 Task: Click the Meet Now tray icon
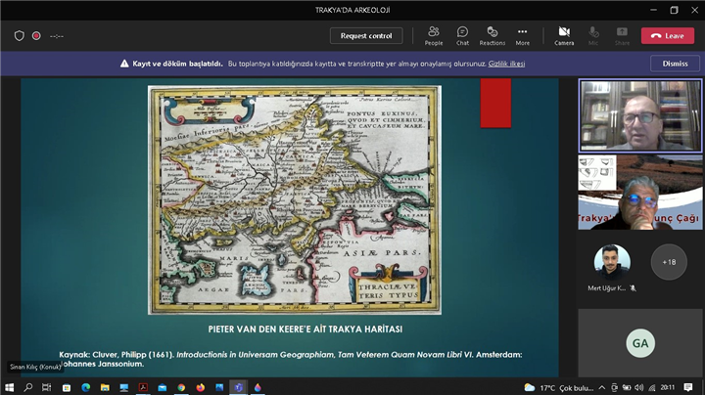point(615,387)
